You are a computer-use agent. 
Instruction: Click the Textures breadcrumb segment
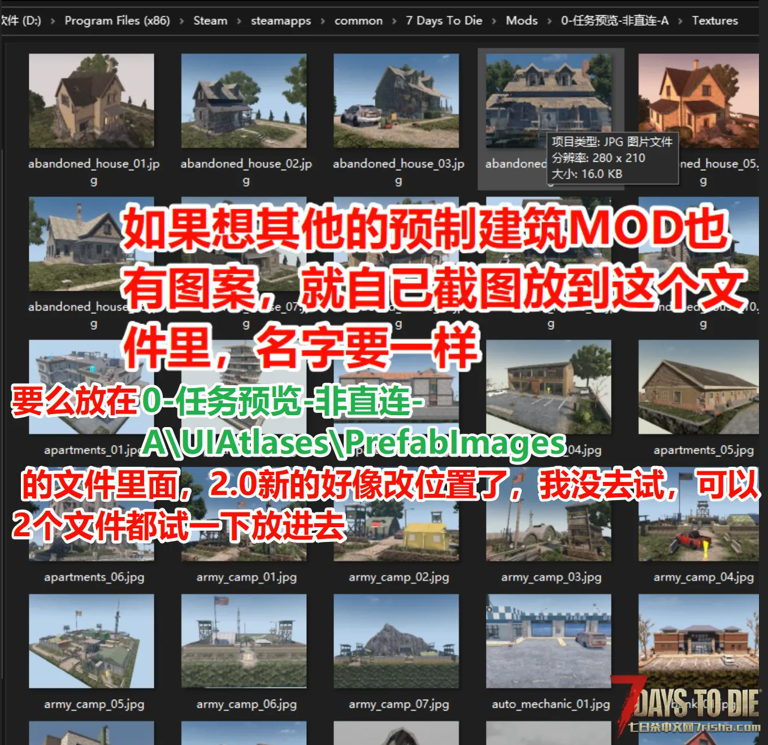(715, 21)
